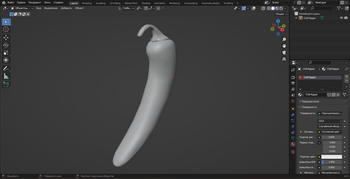Screen dimensions: 350x179
Task: Open the Случайный обход subsurface dropdown
Action: 330,126
